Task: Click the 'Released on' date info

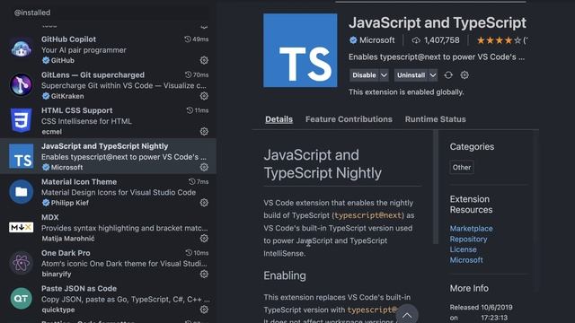Action: click(482, 312)
